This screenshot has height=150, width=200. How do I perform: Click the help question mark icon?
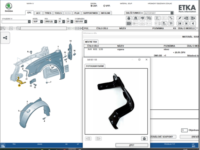coord(149,18)
